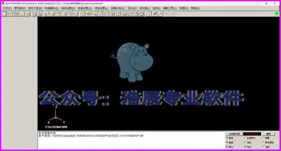The image size is (281, 151).
Task: Enable the 填充颜色 checkbox
Action: [x=264, y=142]
